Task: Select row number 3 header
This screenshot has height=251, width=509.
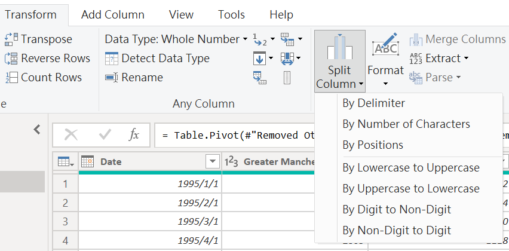Action: [x=65, y=222]
